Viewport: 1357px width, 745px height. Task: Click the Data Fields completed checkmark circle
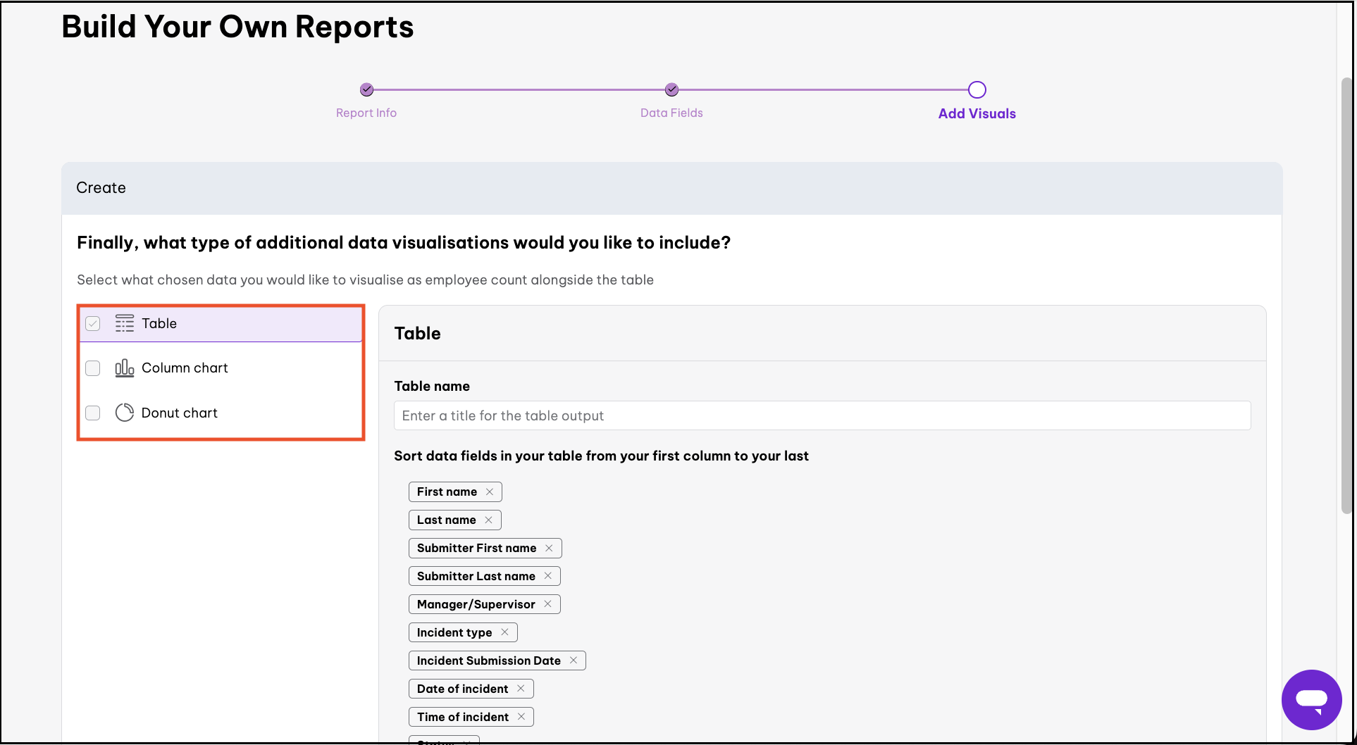coord(671,89)
